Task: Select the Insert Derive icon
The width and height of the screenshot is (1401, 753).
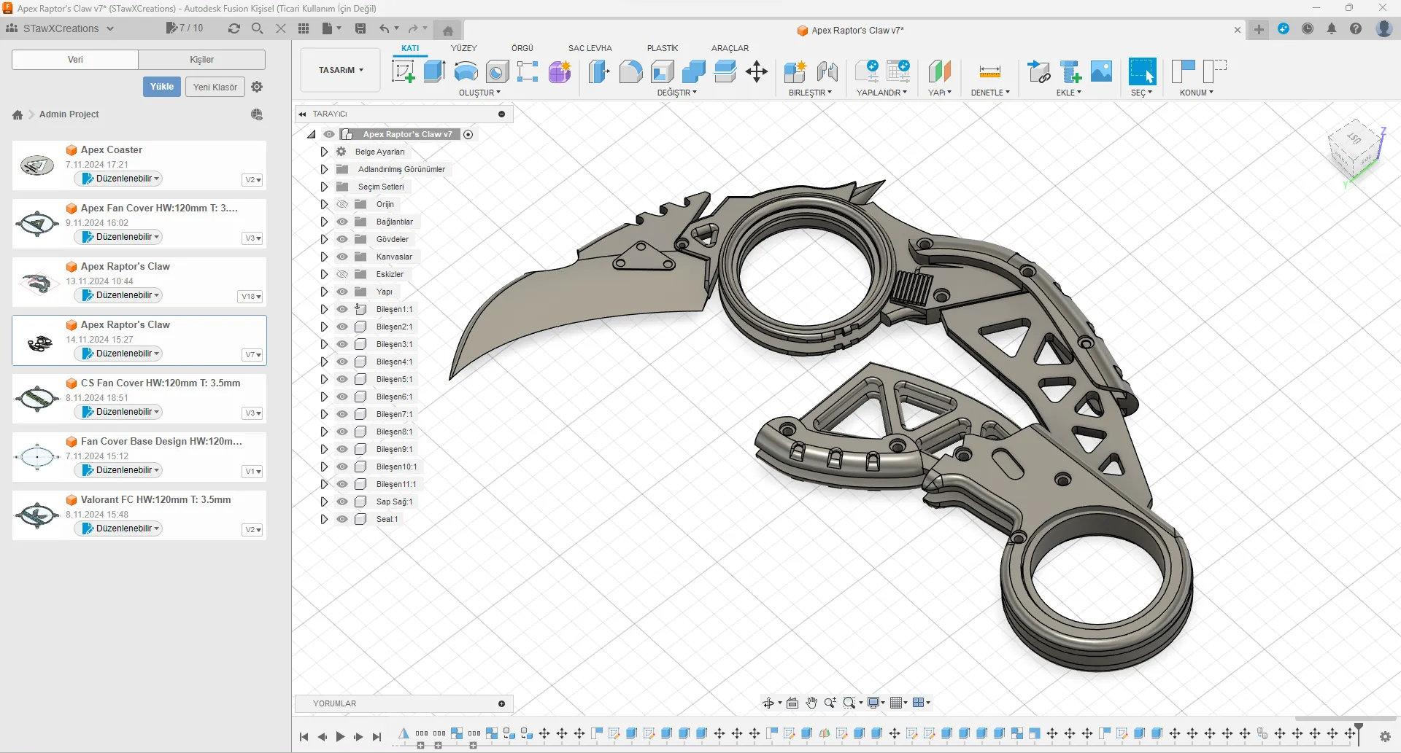Action: (1039, 71)
